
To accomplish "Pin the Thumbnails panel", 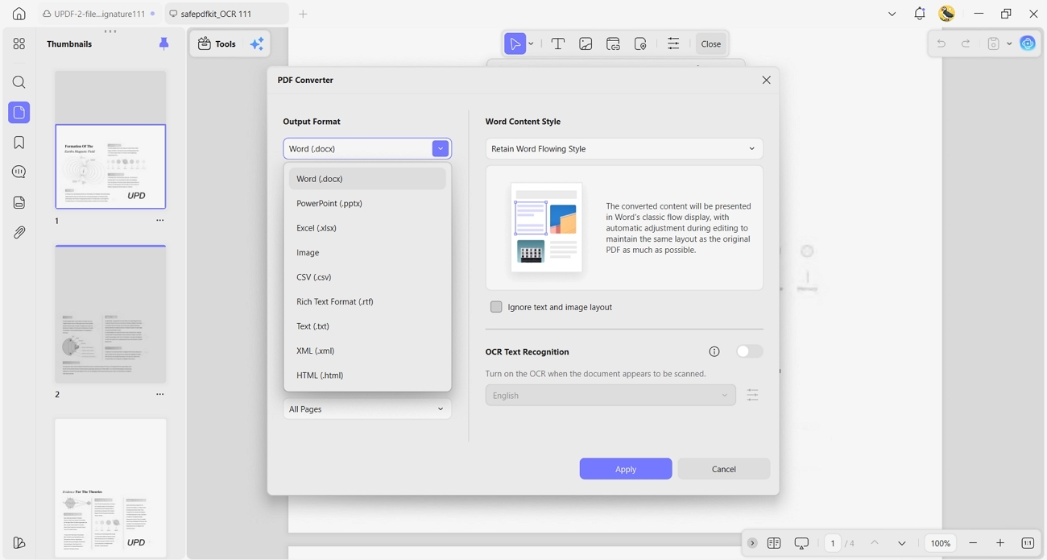I will [164, 44].
